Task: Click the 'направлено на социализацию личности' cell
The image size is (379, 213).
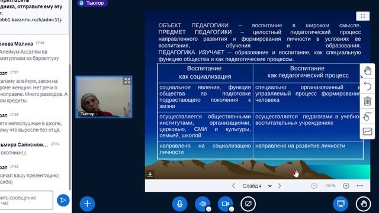Action: pyautogui.click(x=205, y=149)
